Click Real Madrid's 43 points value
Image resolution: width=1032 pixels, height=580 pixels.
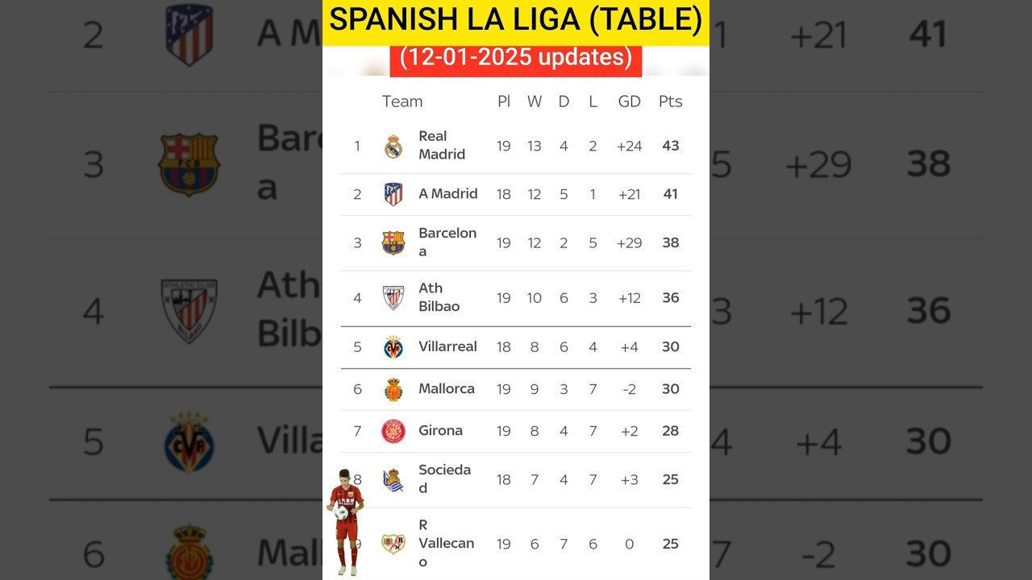click(x=670, y=146)
